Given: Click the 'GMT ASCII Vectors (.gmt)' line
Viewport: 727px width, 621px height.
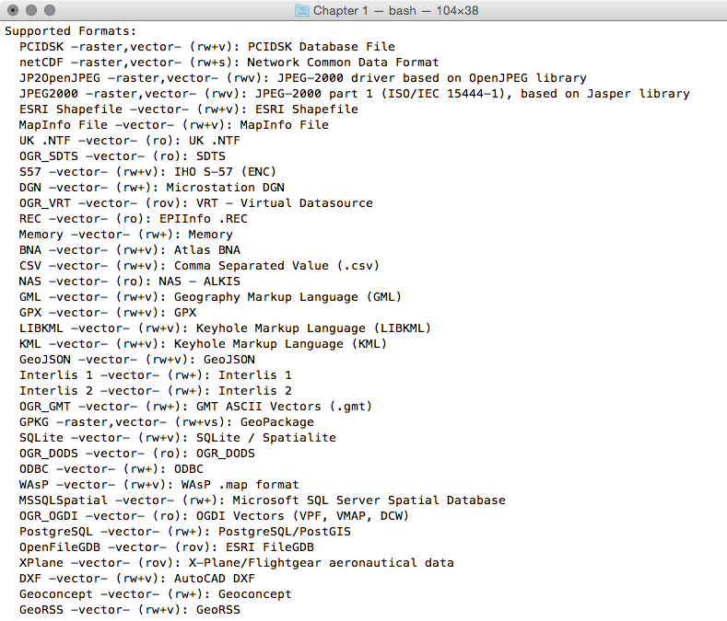Looking at the screenshot, I should click(195, 407).
